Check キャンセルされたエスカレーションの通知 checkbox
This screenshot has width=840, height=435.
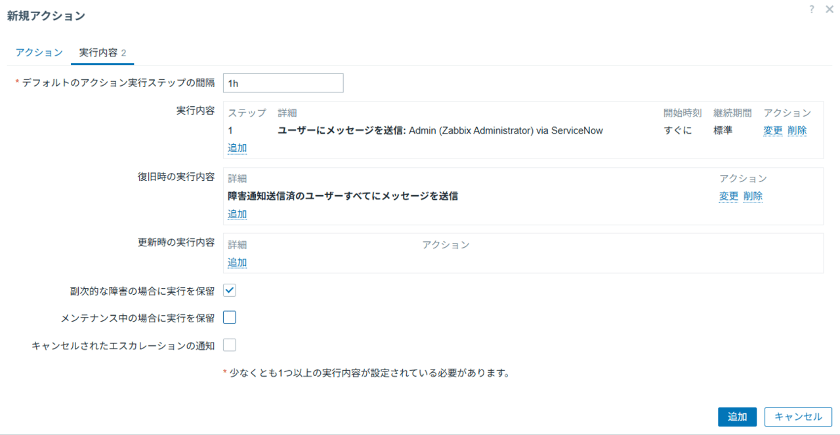point(230,345)
